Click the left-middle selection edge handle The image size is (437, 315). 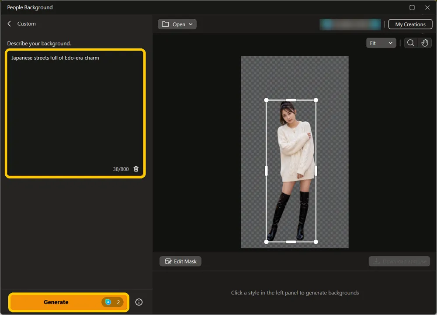267,171
